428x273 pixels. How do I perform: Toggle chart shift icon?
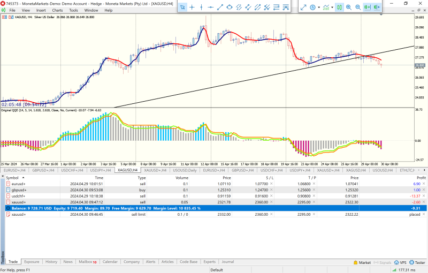coord(377,7)
